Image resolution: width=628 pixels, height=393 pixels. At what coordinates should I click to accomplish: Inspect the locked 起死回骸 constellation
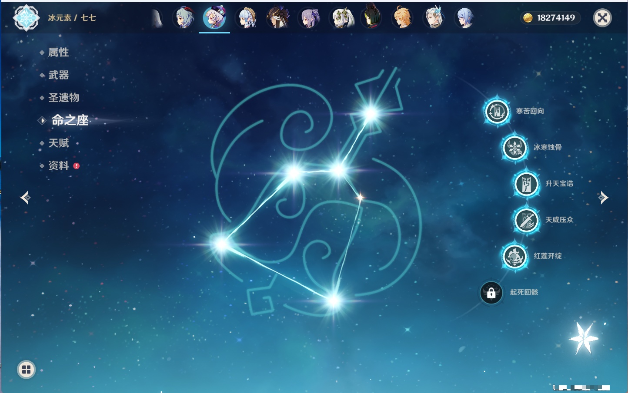[x=491, y=293]
